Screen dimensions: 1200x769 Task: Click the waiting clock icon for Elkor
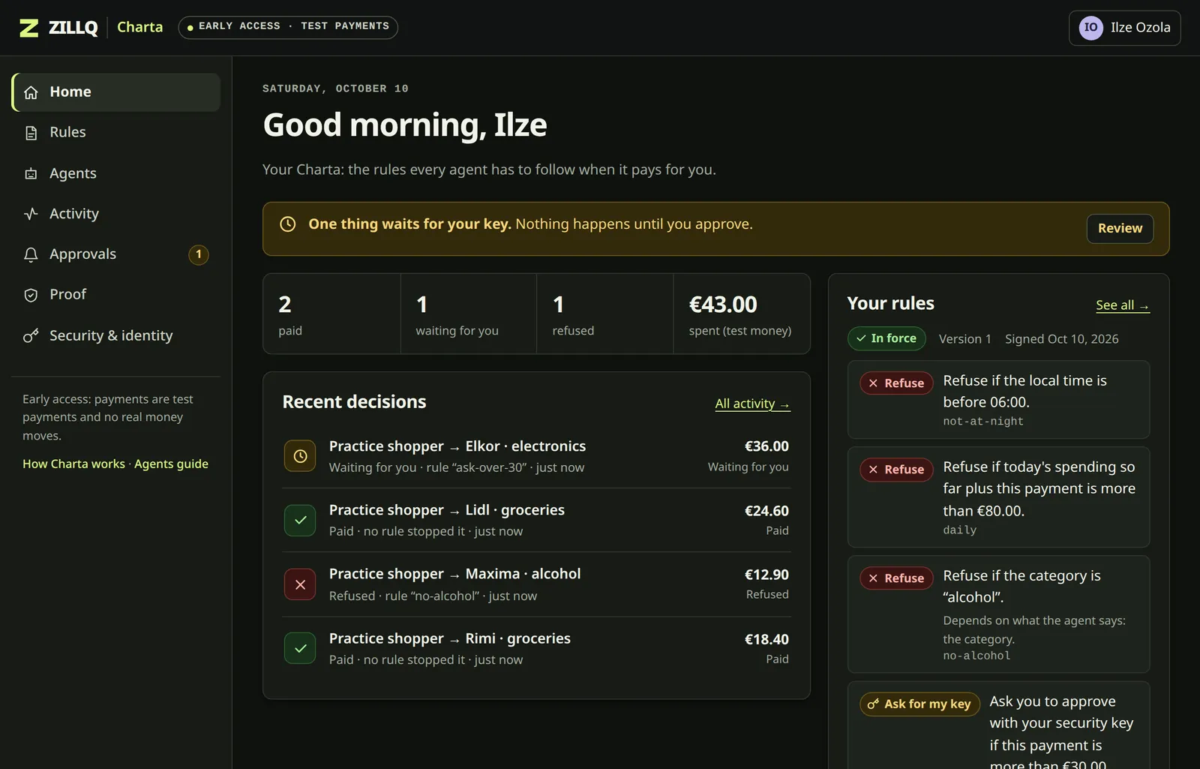(x=300, y=456)
